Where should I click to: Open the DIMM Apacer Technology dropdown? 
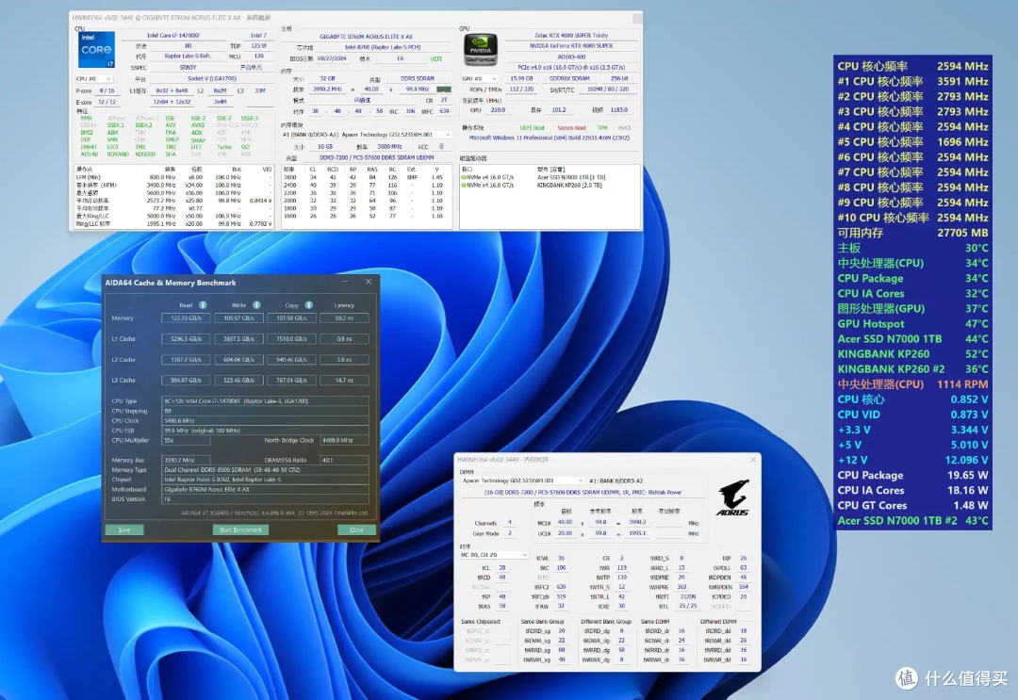pyautogui.click(x=522, y=480)
